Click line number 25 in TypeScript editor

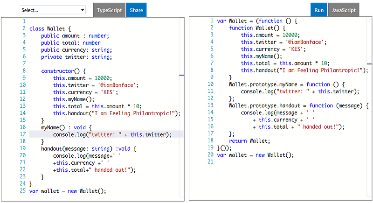tap(22, 191)
